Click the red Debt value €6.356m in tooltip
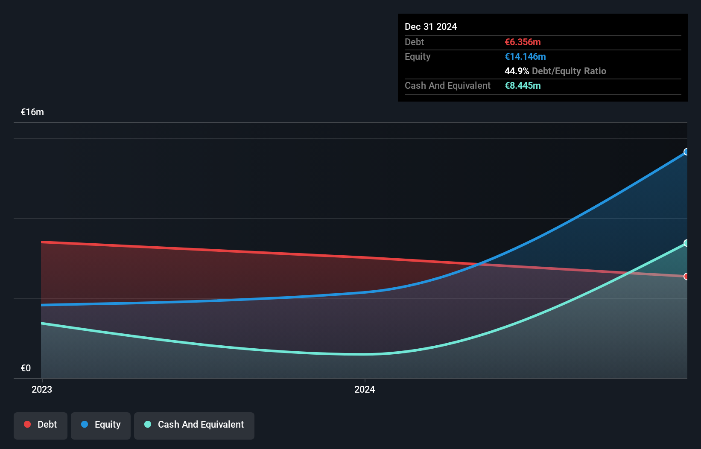 (523, 42)
